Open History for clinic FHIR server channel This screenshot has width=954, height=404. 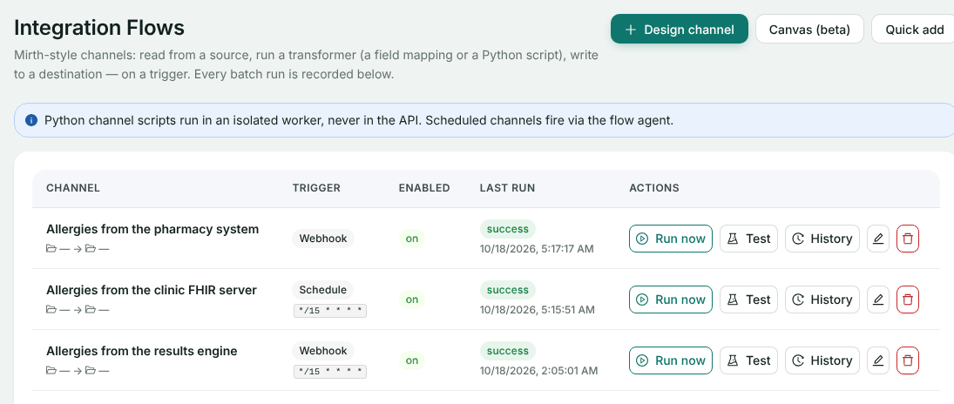pos(822,300)
